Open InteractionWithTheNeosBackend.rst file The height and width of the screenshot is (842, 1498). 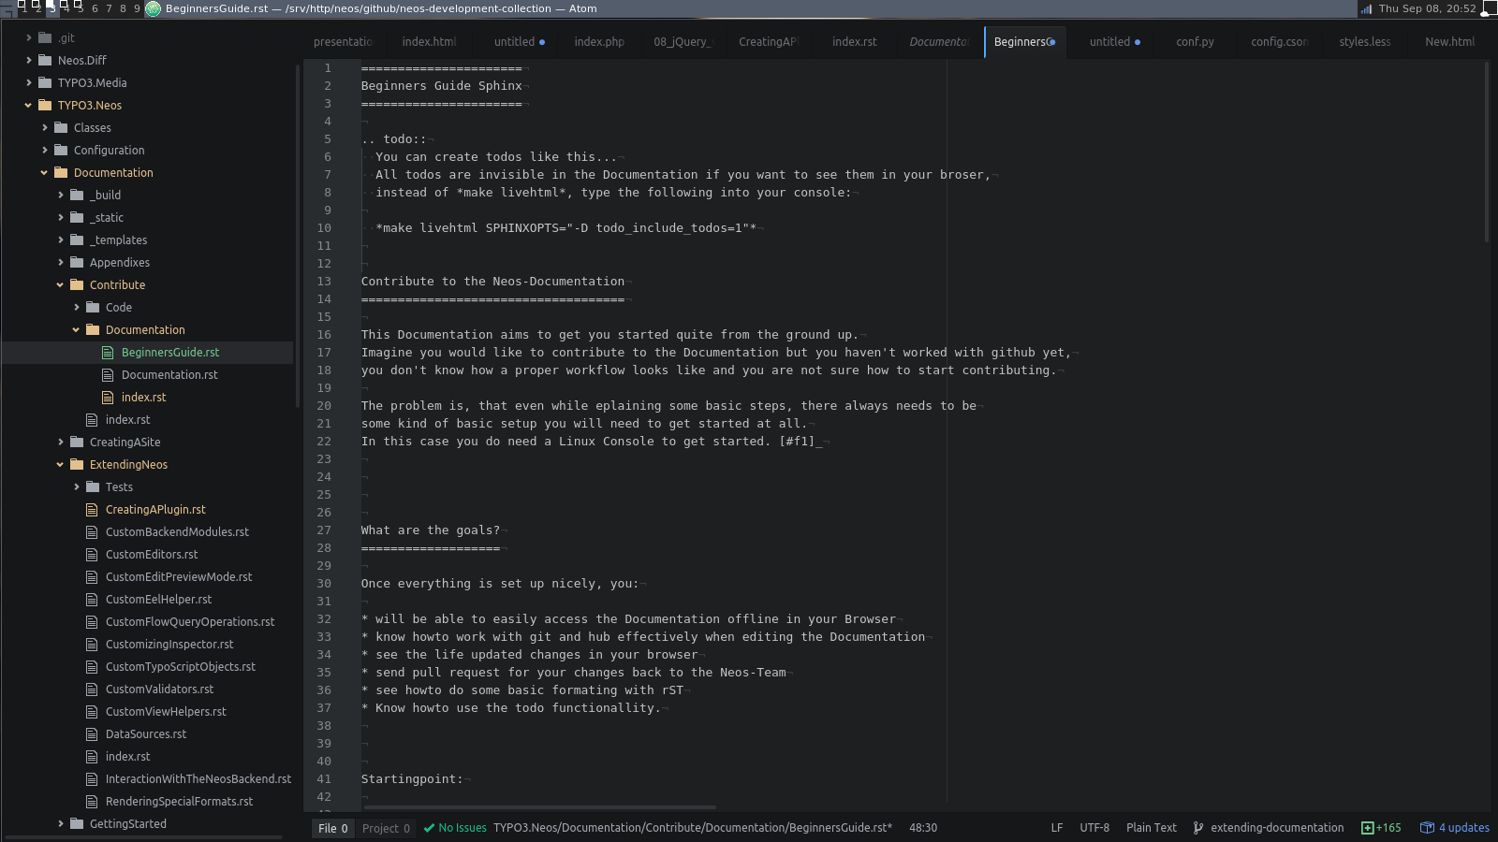pyautogui.click(x=198, y=778)
